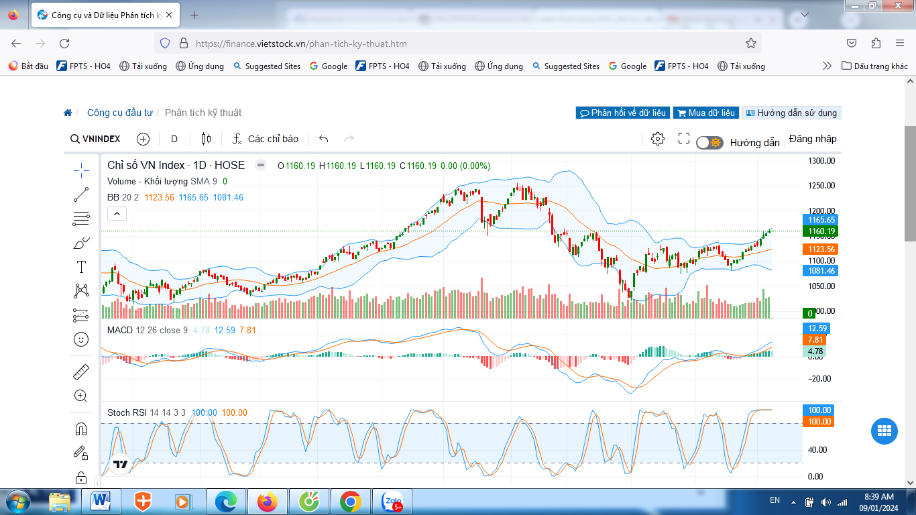Go back to the previous page
This screenshot has width=916, height=515.
click(16, 44)
